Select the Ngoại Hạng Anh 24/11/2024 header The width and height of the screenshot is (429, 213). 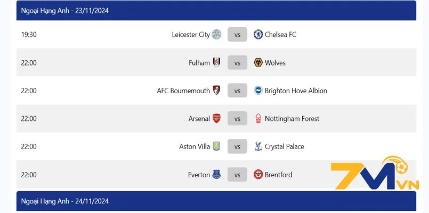click(64, 201)
